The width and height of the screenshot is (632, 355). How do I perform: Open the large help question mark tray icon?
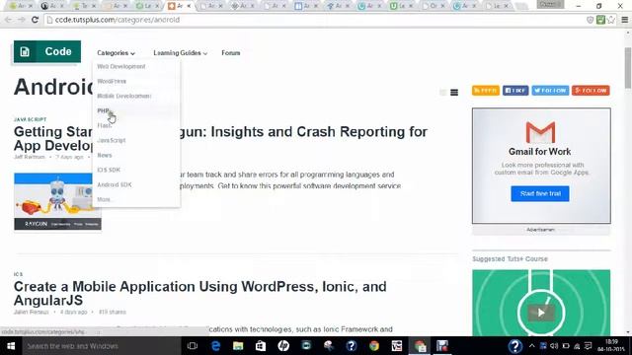pos(515,346)
